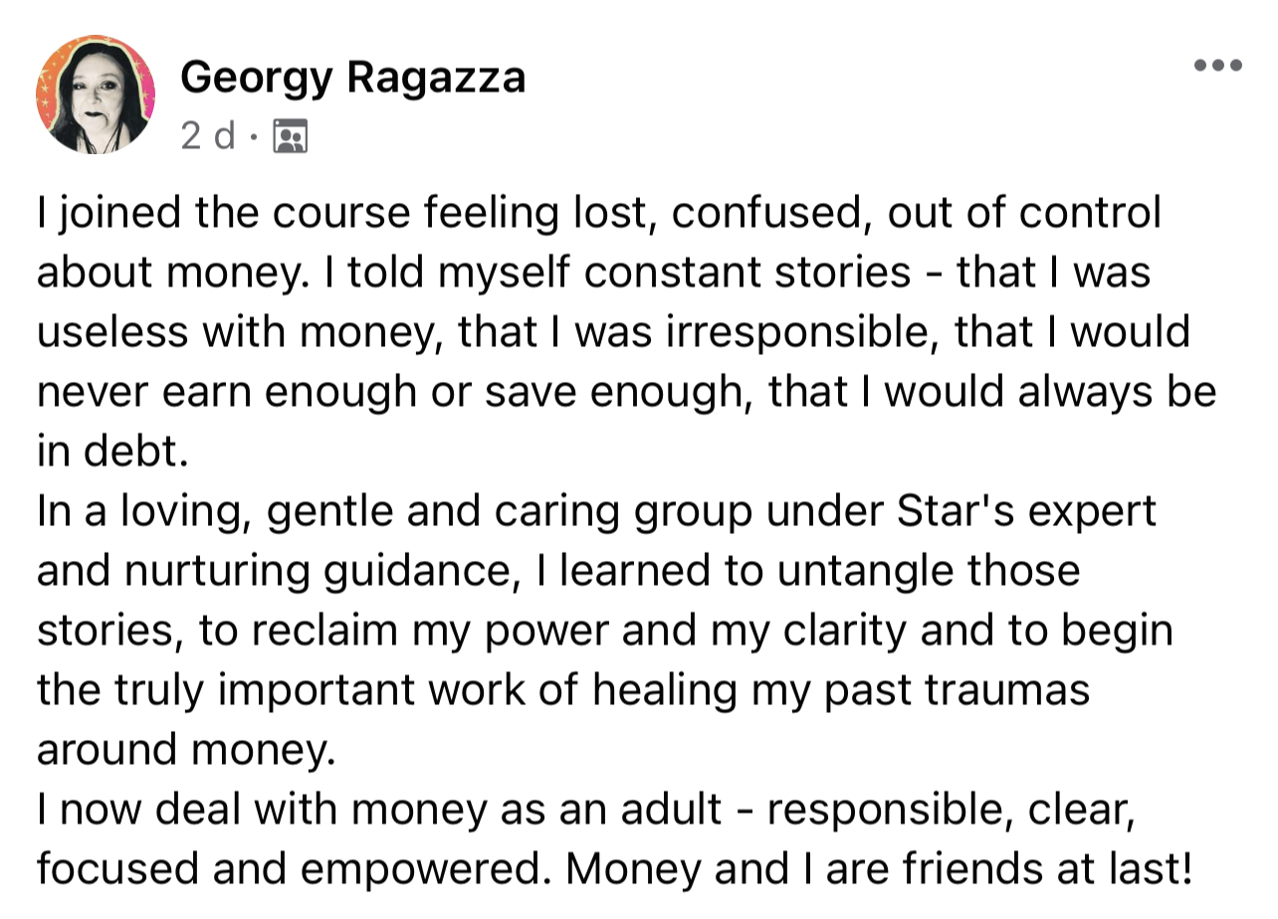Click the group audience icon

[x=290, y=135]
